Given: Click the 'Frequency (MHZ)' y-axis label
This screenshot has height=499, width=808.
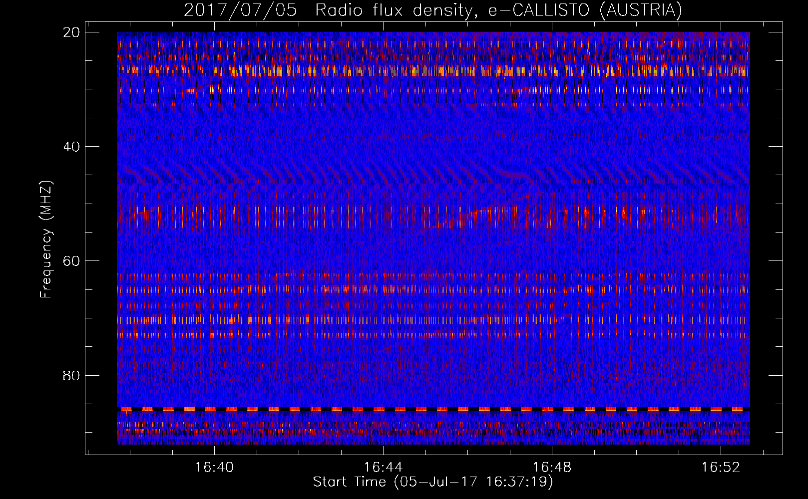Looking at the screenshot, I should click(46, 240).
